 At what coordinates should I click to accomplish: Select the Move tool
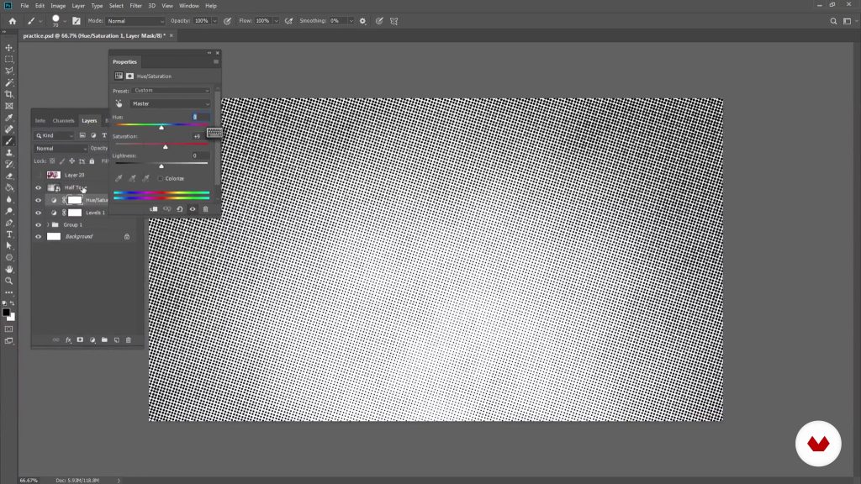[x=9, y=48]
